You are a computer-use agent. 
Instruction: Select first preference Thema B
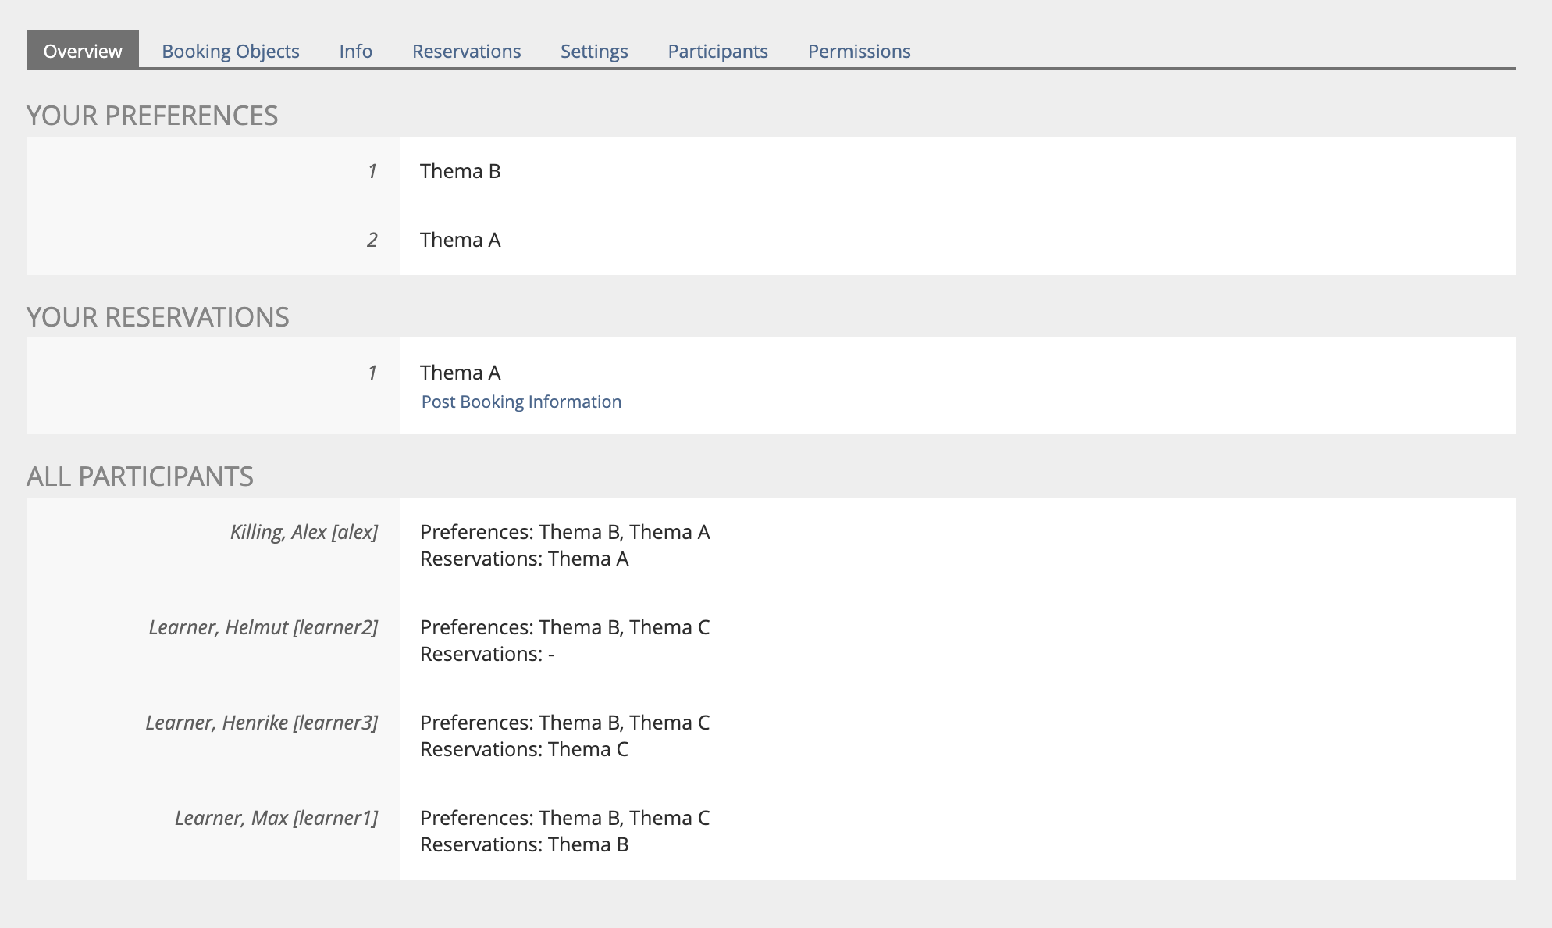click(460, 171)
